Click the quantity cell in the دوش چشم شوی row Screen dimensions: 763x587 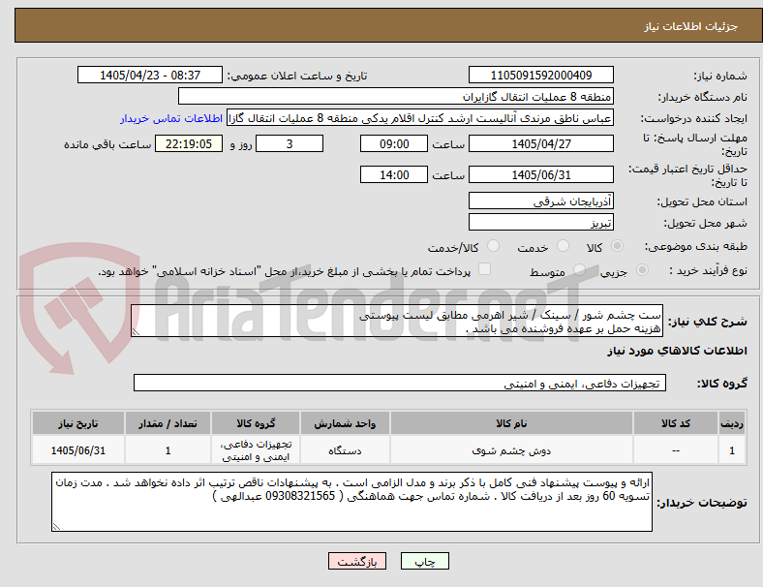click(168, 450)
